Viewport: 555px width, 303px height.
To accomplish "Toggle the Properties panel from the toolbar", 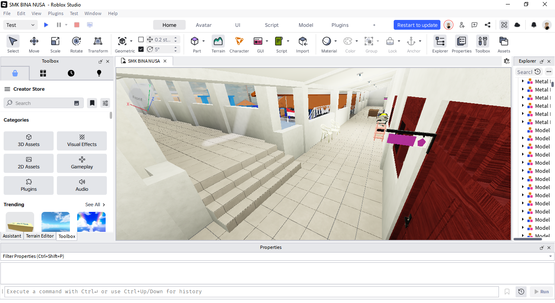I will [462, 44].
